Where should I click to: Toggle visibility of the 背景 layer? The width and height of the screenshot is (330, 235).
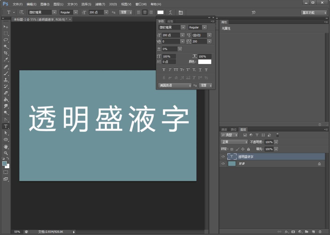[223, 164]
